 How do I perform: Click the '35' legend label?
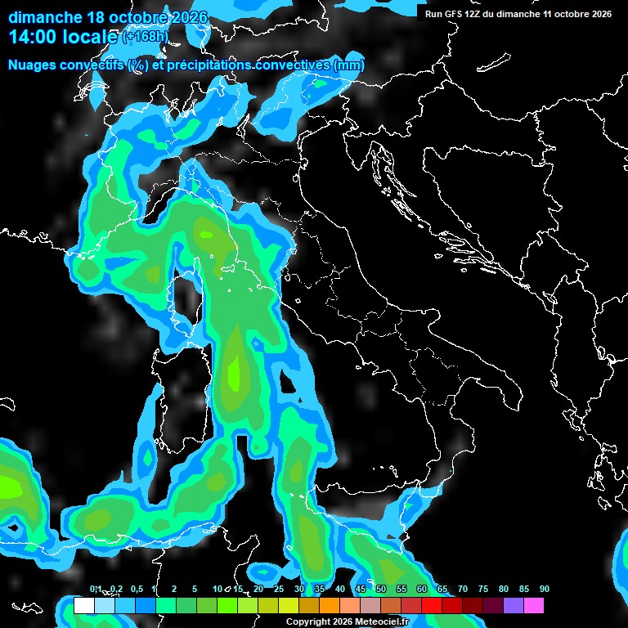(x=320, y=589)
